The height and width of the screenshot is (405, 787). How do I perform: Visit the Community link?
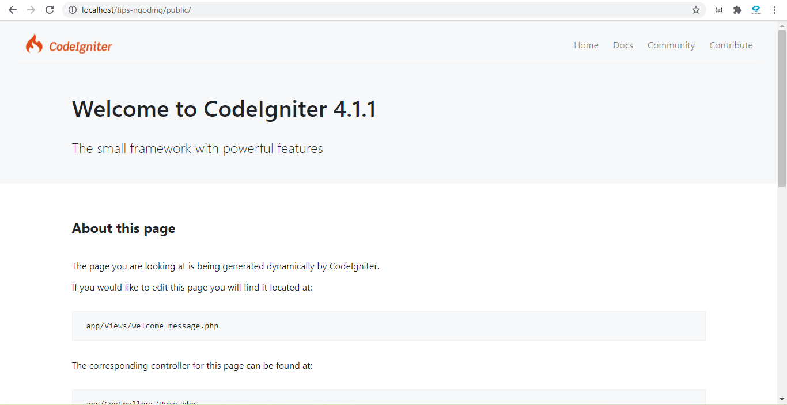pos(671,45)
